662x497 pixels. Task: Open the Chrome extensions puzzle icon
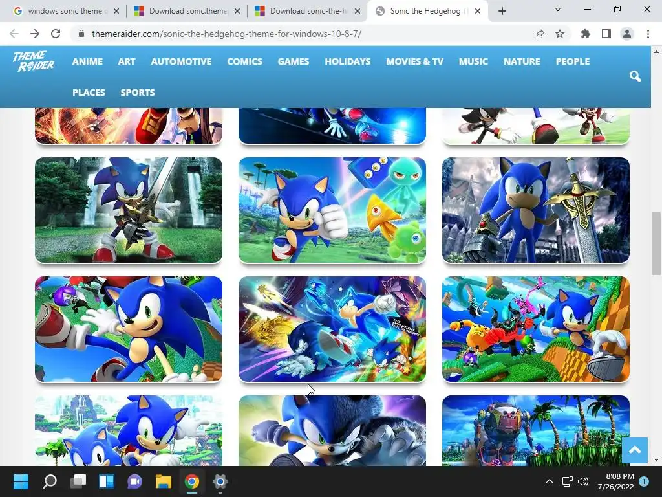point(586,34)
